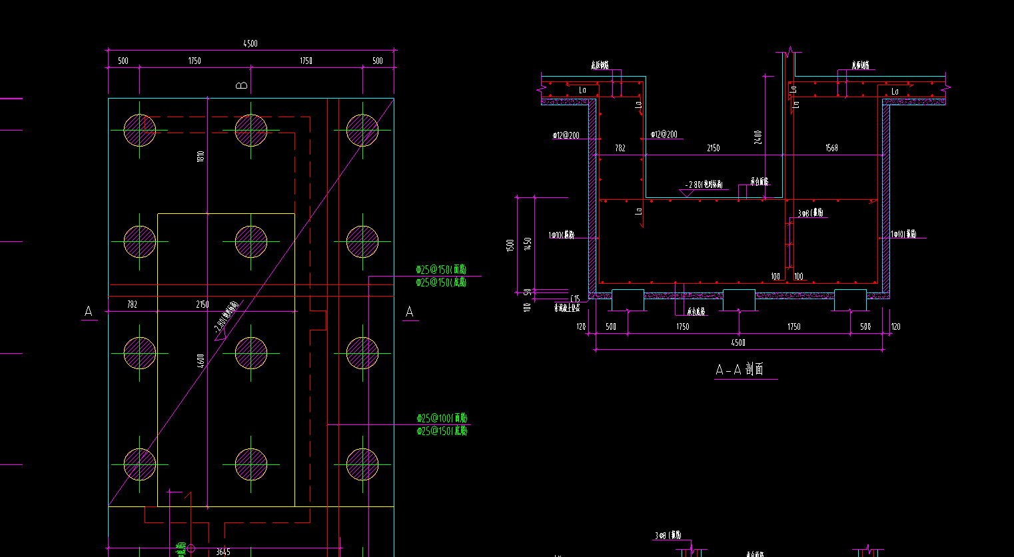
Task: Click the "B" axis label above plan
Action: click(x=241, y=85)
